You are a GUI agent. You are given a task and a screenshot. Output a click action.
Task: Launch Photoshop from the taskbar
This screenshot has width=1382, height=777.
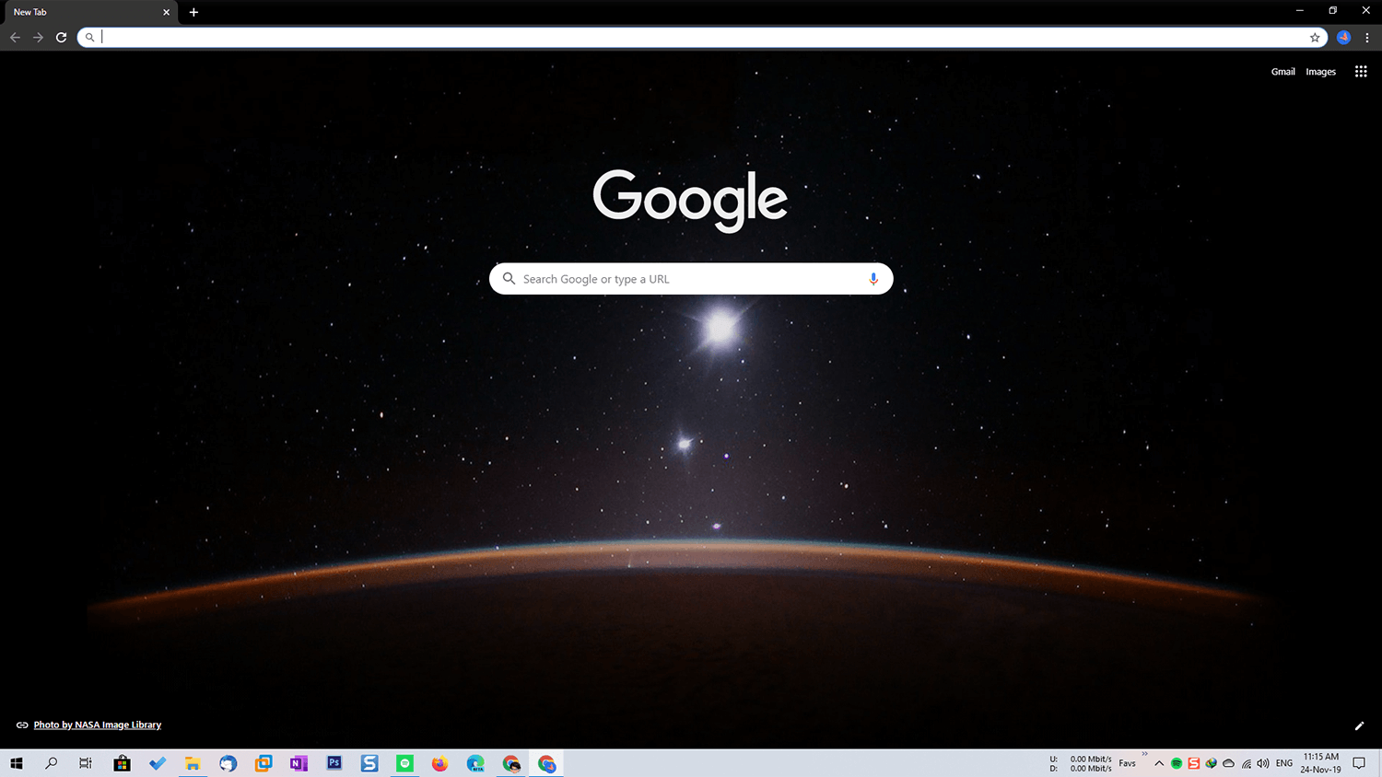[x=334, y=763]
